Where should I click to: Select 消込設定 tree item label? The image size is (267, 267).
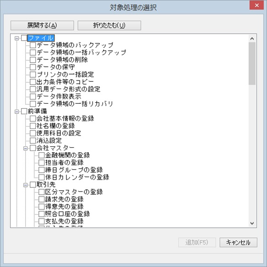[49, 141]
